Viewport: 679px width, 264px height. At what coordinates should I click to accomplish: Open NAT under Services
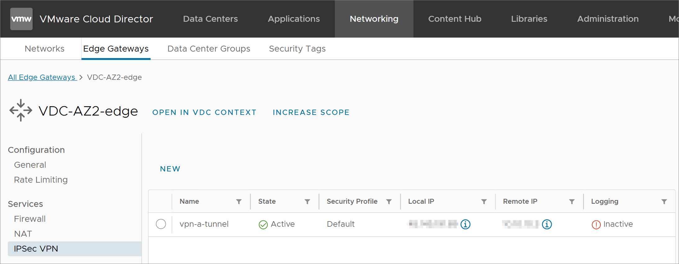(23, 234)
